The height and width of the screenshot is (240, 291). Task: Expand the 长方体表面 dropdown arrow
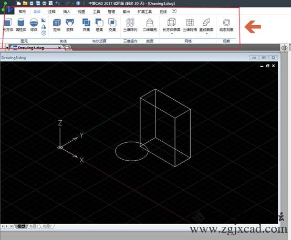click(172, 34)
